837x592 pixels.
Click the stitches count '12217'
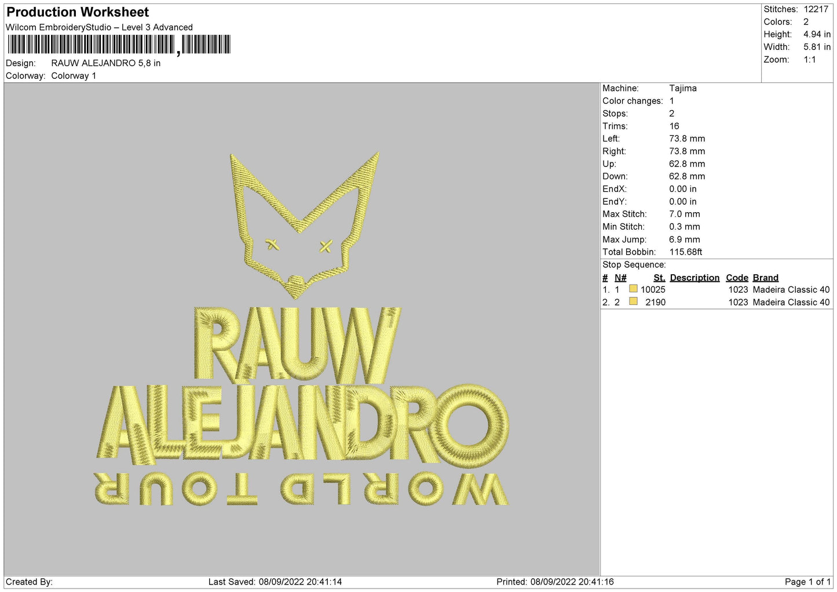tap(816, 9)
